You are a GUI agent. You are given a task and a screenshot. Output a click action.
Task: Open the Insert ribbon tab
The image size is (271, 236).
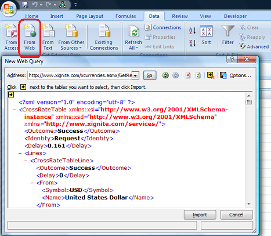tap(57, 16)
